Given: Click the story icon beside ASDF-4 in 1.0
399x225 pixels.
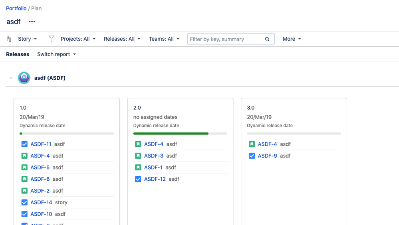Looking at the screenshot, I should 24,156.
